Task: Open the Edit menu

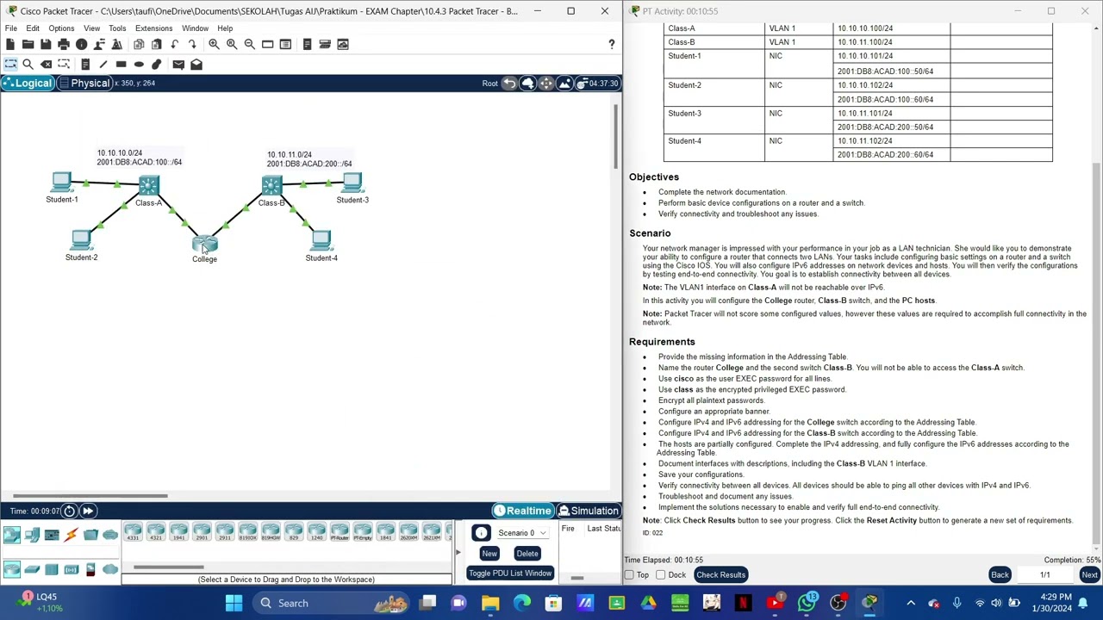Action: click(33, 28)
